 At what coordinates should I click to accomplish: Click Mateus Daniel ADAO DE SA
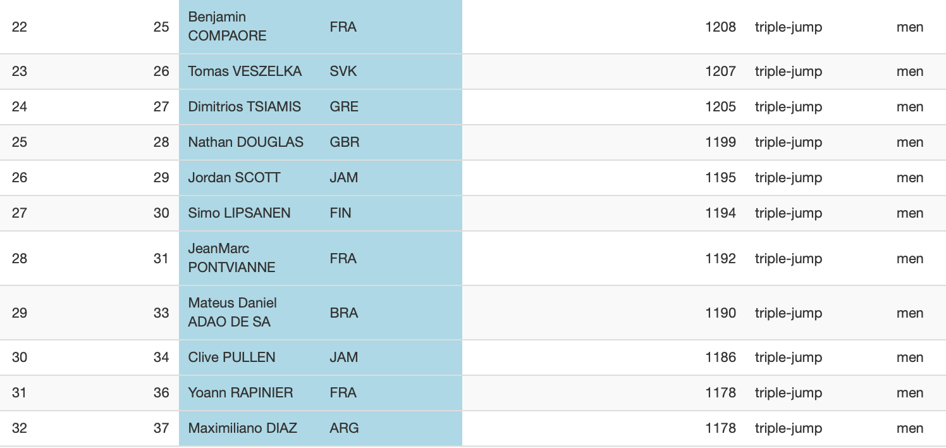[232, 313]
